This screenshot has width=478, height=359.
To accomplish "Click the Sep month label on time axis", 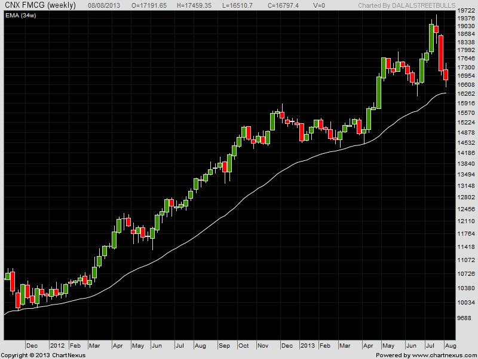I will click(224, 346).
